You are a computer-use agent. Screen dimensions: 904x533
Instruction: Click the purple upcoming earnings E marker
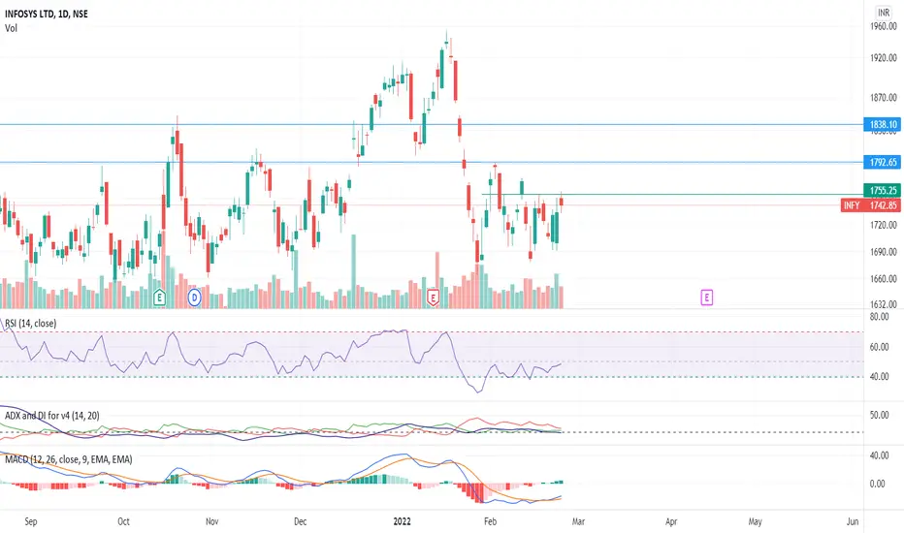706,298
